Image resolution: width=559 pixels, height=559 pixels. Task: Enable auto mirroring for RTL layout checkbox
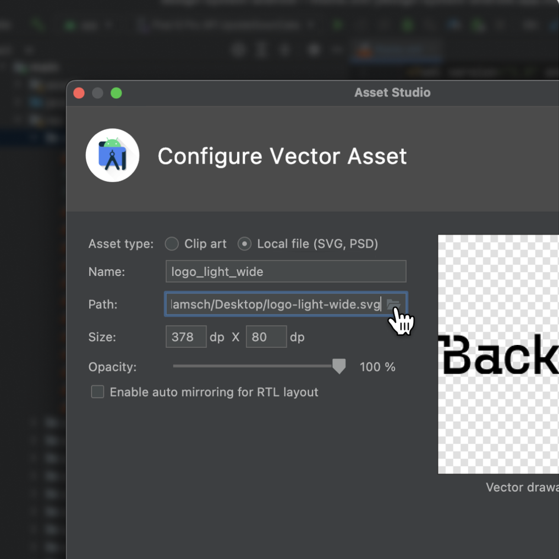(97, 392)
